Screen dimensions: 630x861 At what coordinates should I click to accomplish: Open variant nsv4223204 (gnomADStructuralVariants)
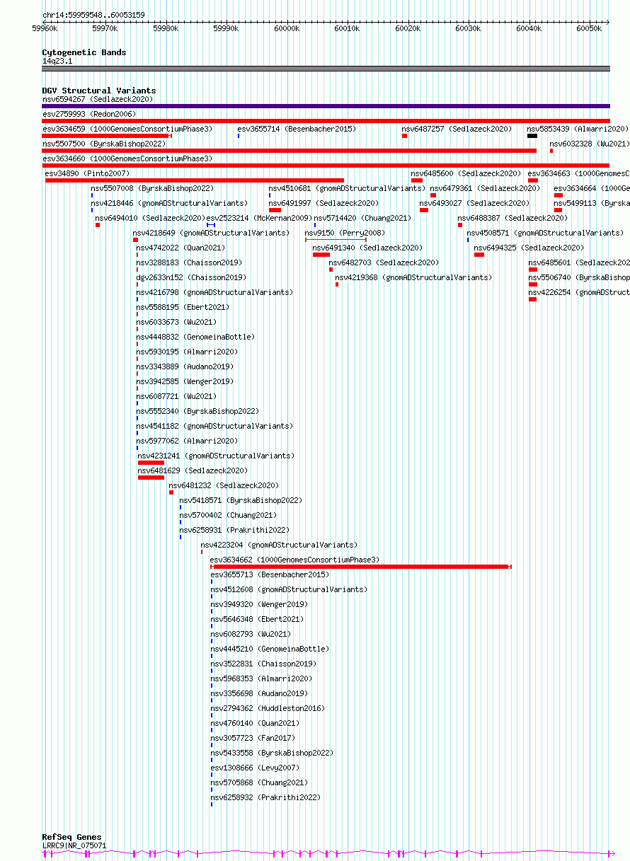279,545
